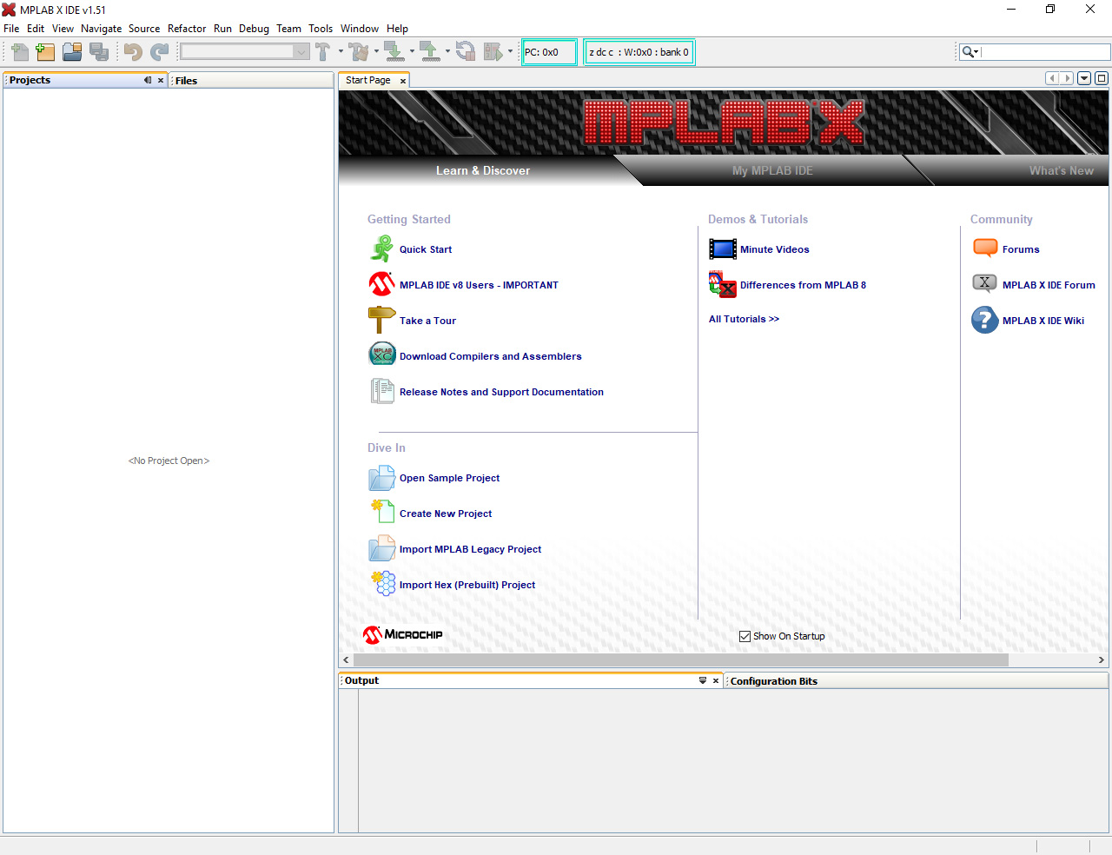Open the Team menu
Viewport: 1112px width, 855px height.
point(288,29)
